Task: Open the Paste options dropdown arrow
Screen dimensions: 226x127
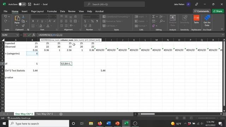Action: 17,25
